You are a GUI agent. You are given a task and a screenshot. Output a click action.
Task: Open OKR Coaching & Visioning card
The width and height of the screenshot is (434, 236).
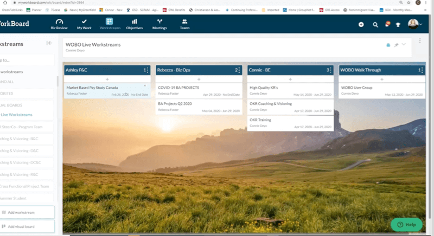290,107
